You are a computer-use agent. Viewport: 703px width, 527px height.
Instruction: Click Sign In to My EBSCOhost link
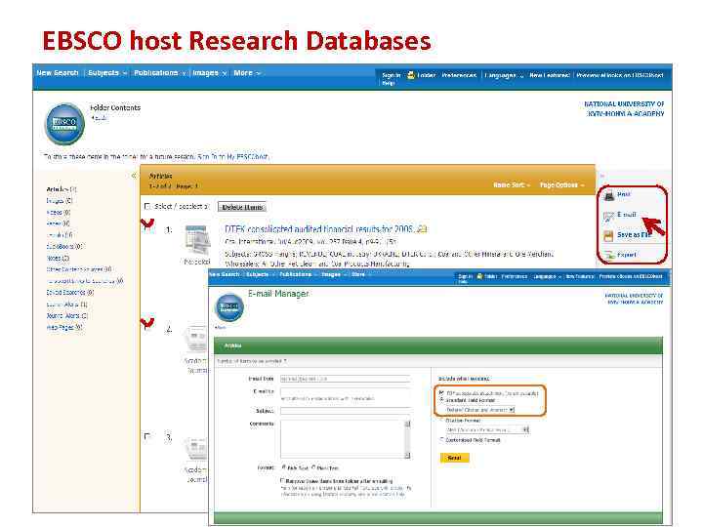pos(233,157)
